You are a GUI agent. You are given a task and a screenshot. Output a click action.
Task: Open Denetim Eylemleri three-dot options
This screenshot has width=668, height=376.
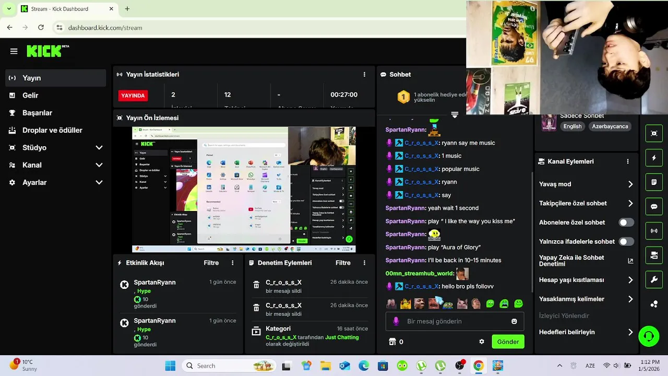tap(364, 263)
